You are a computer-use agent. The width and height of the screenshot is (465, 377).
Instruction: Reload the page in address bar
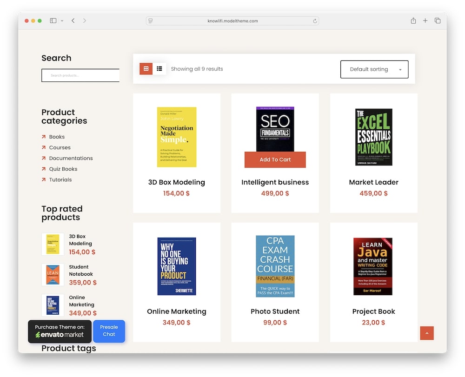pos(315,21)
